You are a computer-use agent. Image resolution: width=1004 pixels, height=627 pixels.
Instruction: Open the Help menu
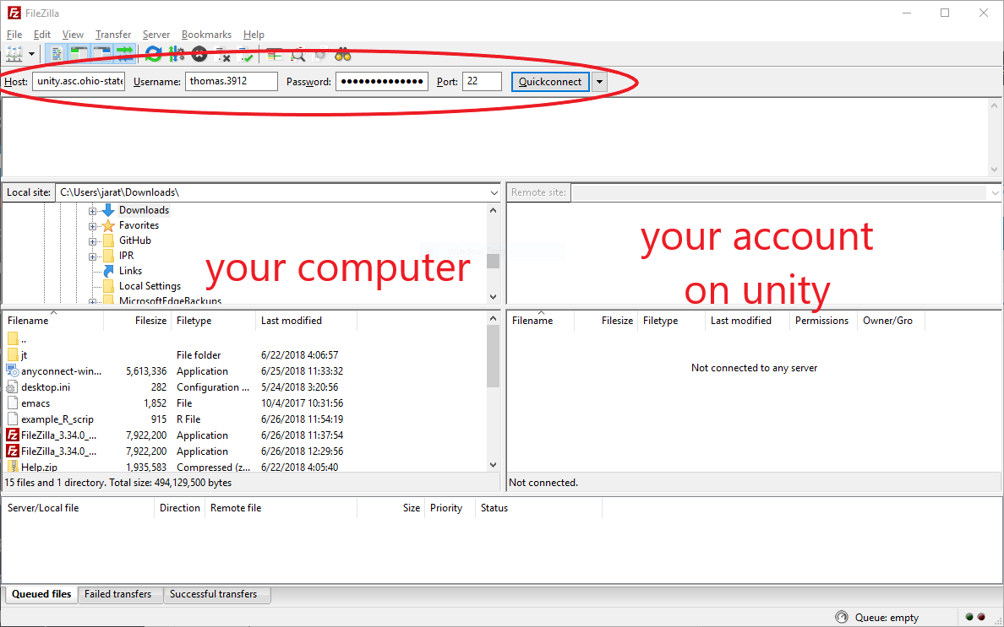(x=254, y=35)
